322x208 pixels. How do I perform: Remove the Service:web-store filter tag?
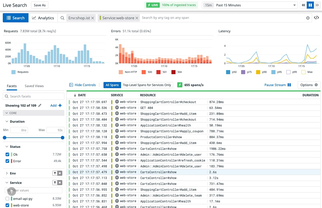[x=137, y=18]
